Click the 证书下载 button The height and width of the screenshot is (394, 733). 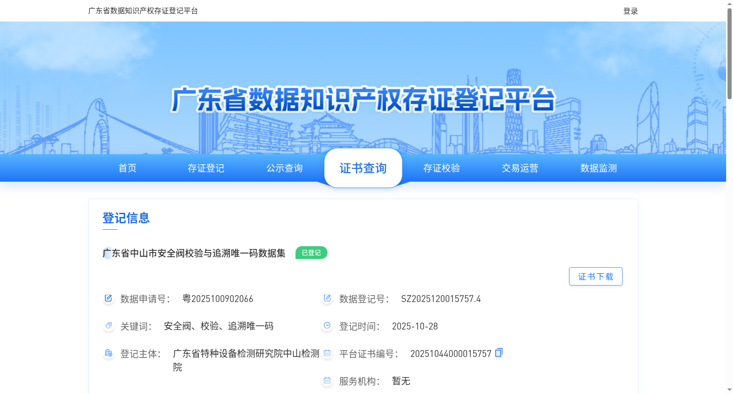point(596,276)
